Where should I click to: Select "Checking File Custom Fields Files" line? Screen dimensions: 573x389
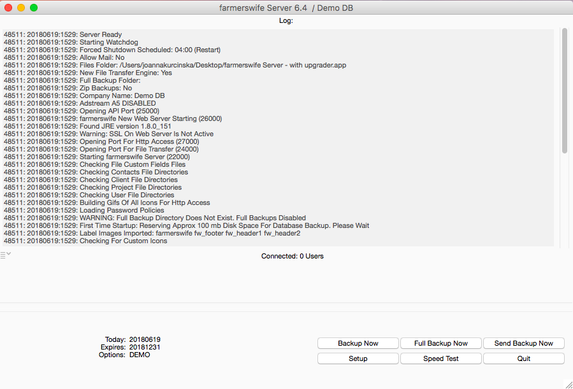coord(94,165)
